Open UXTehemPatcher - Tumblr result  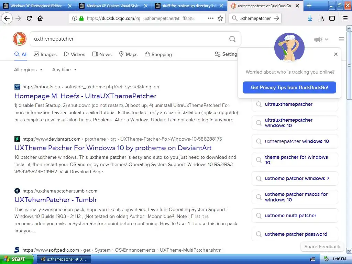(56, 200)
